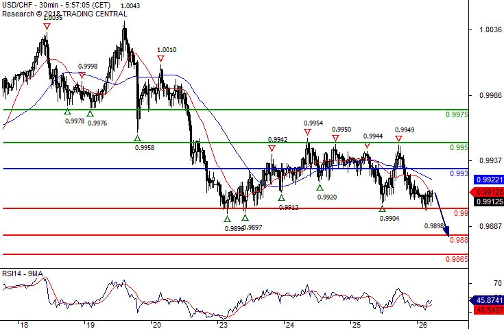The height and width of the screenshot is (329, 504).
Task: Click the green triangle above 0.9920
Action: [x=320, y=187]
